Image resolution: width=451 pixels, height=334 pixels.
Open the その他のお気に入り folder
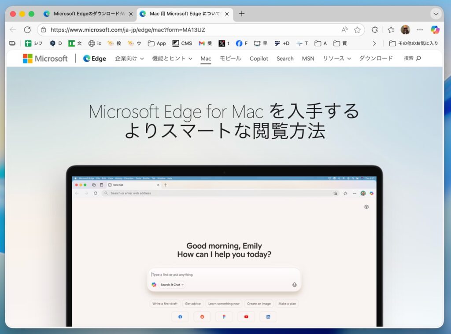coord(414,44)
